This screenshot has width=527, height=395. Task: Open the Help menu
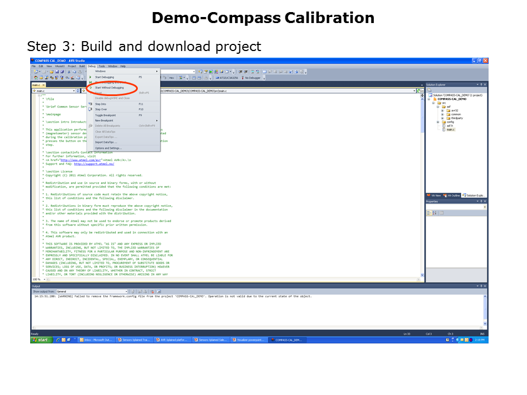[x=123, y=66]
